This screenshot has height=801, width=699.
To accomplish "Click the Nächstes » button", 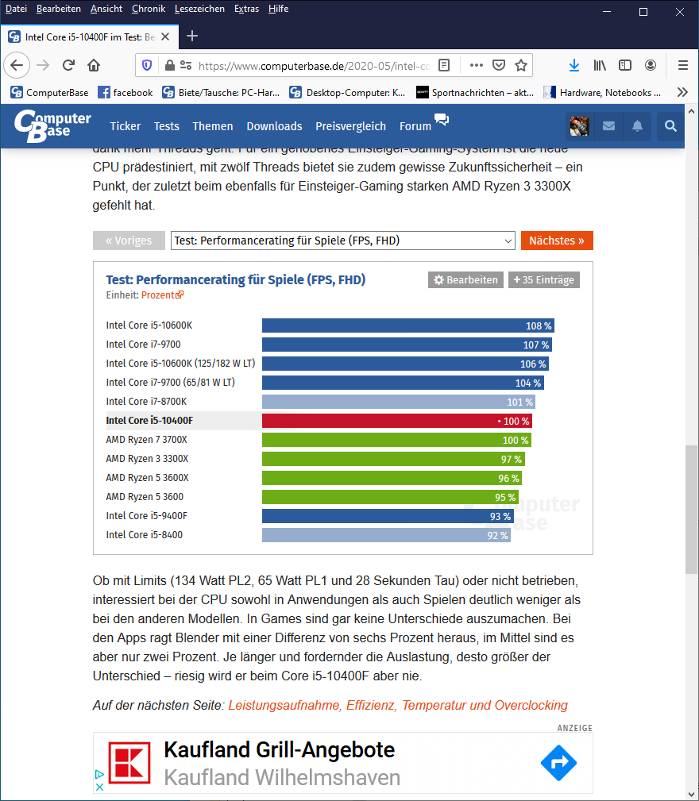I will pyautogui.click(x=557, y=241).
